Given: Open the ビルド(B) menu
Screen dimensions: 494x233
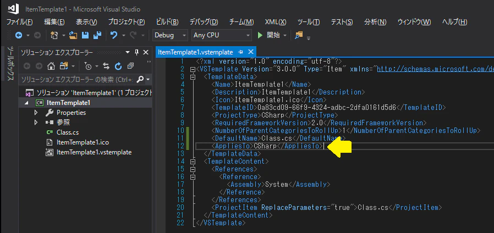Looking at the screenshot, I should tap(167, 22).
